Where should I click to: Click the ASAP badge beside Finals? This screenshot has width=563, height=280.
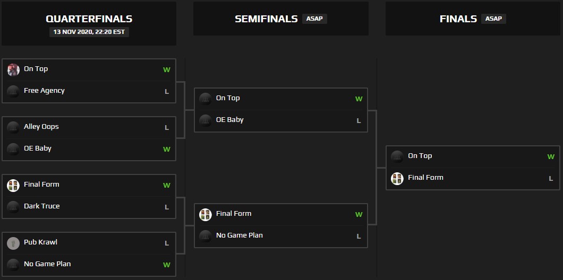pyautogui.click(x=493, y=19)
